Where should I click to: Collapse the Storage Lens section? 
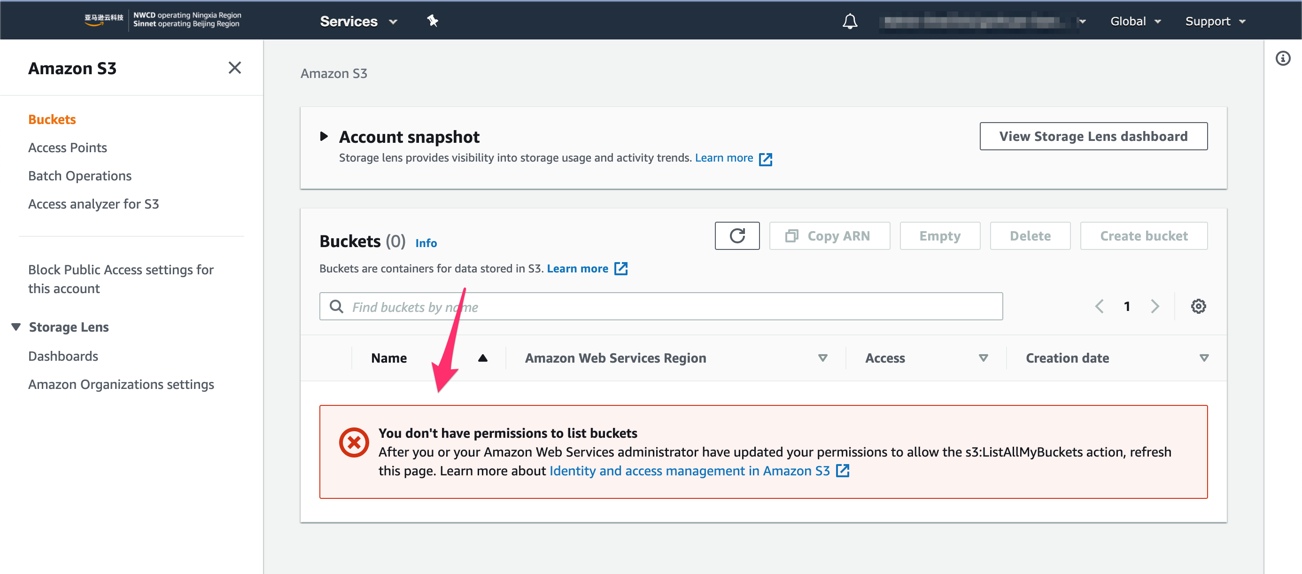[x=16, y=327]
